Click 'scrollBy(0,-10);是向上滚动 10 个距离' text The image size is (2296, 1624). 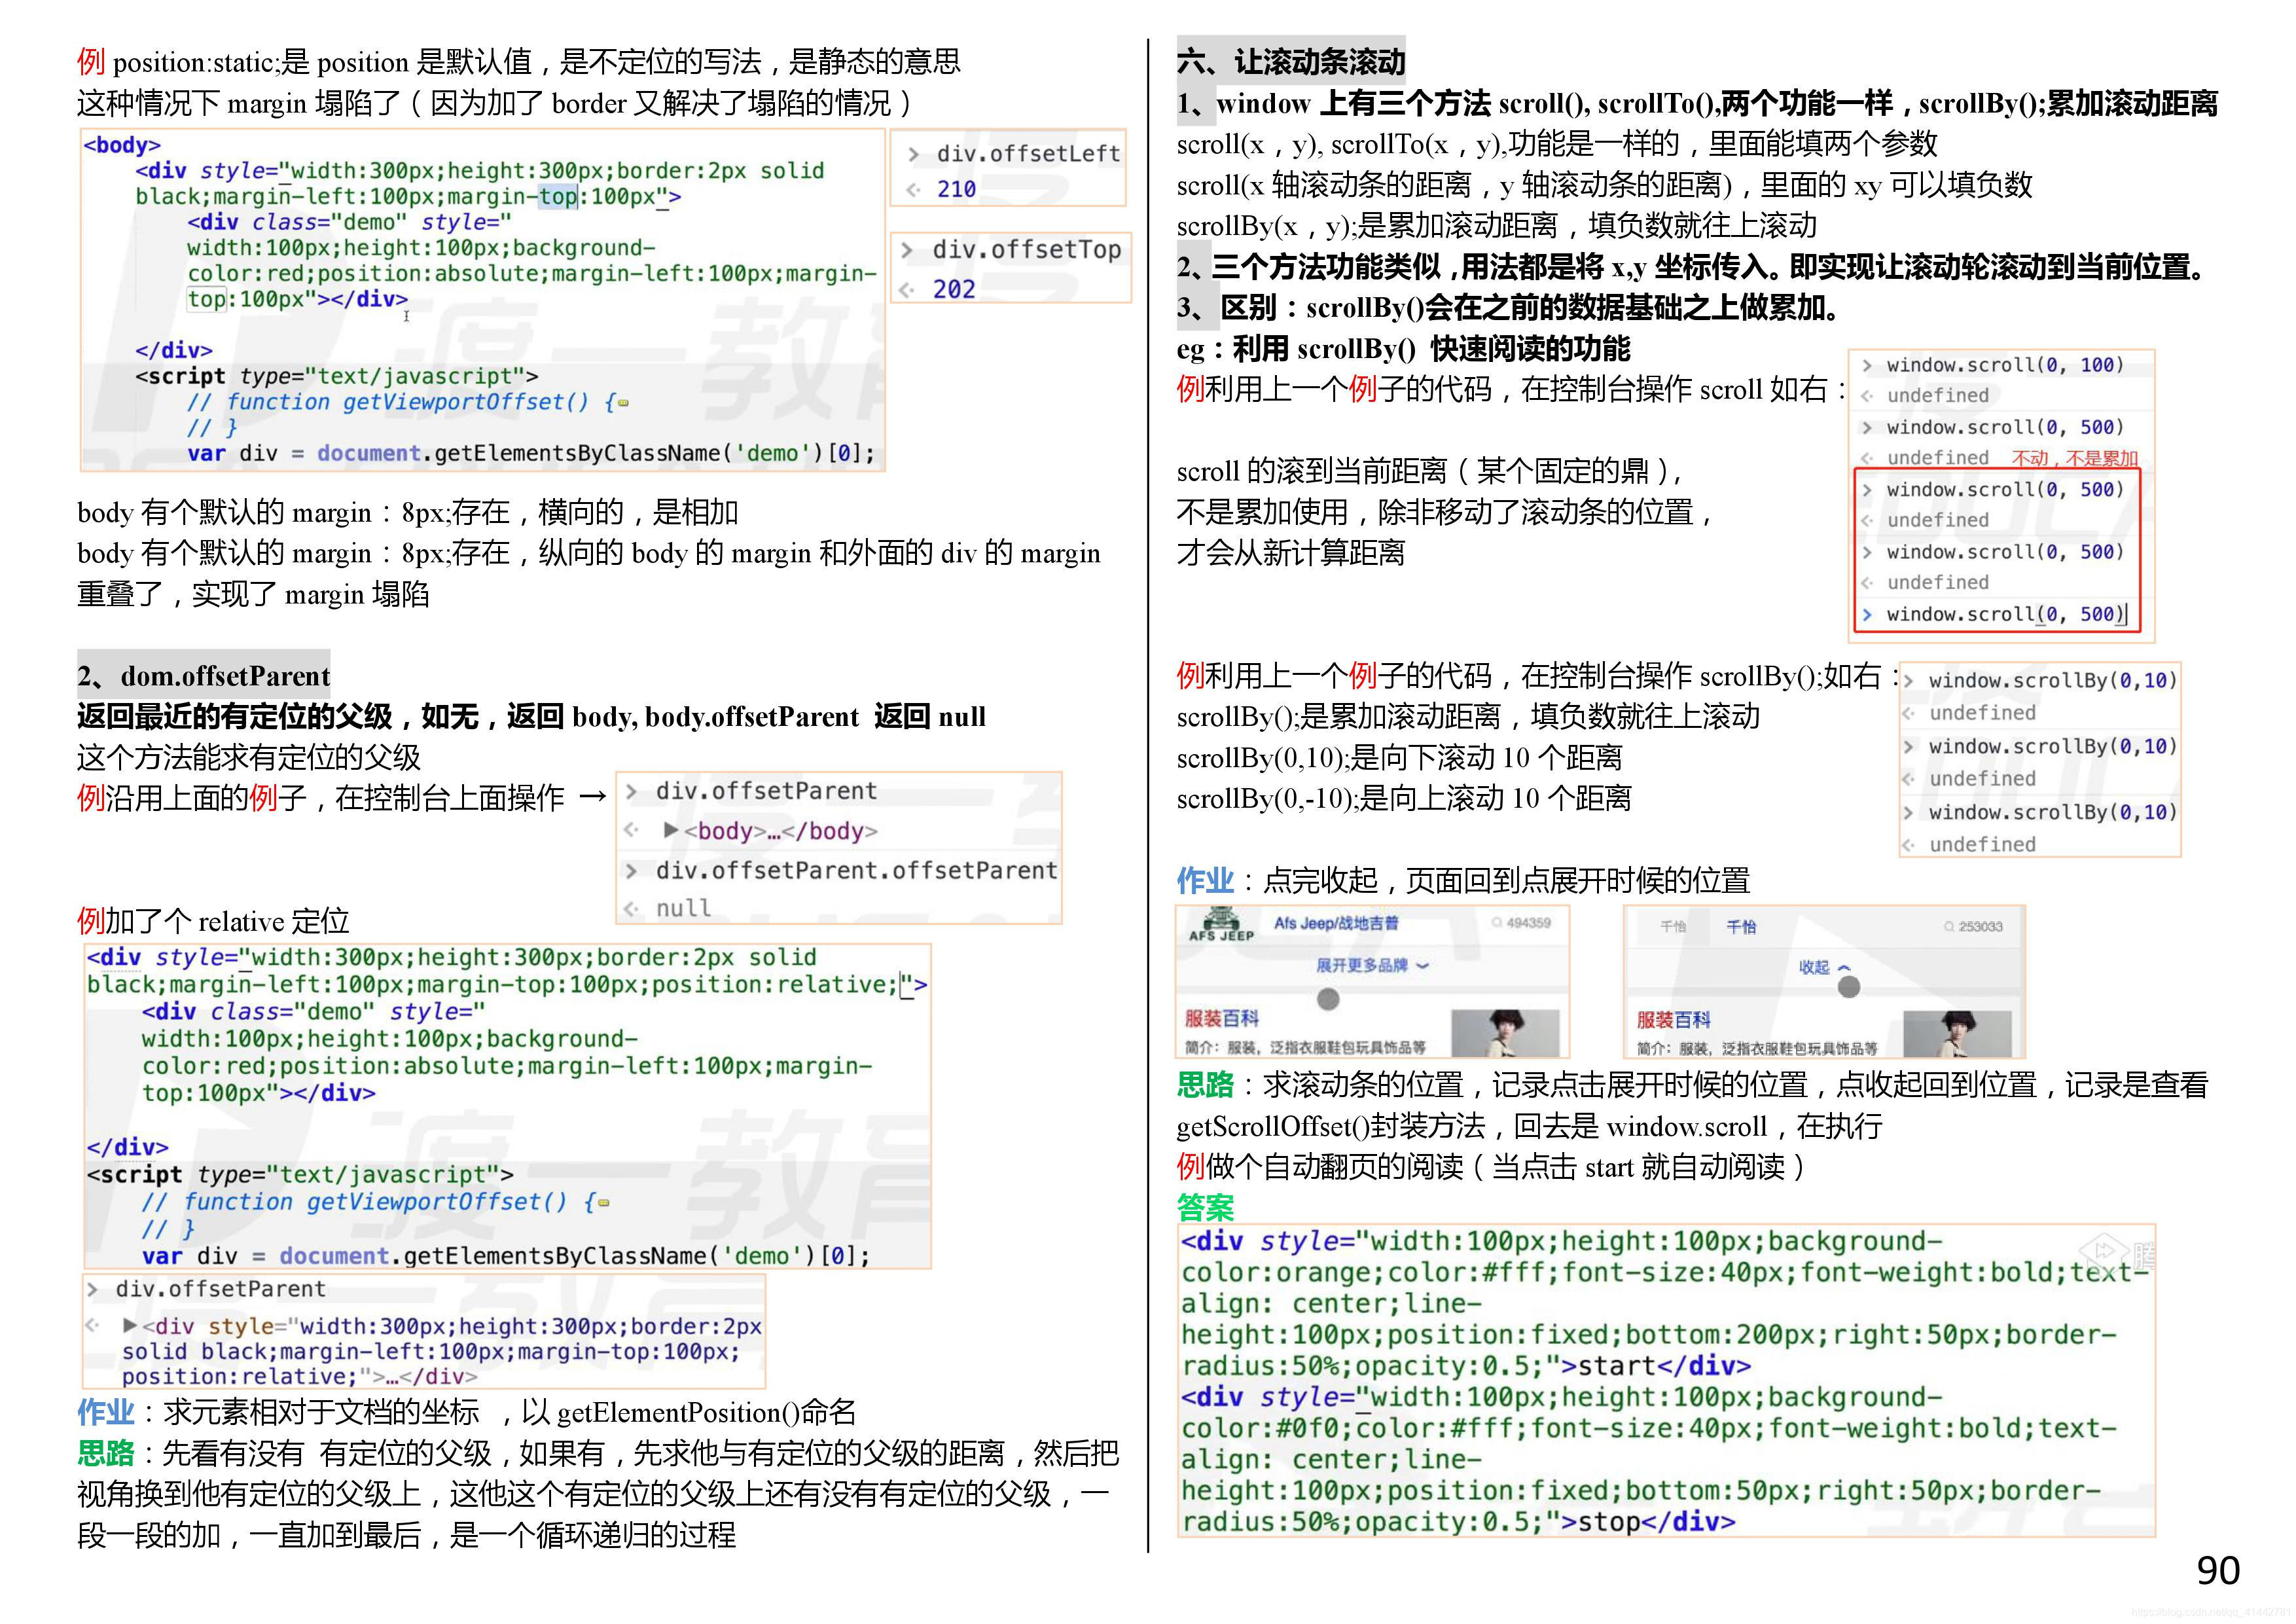click(1404, 798)
